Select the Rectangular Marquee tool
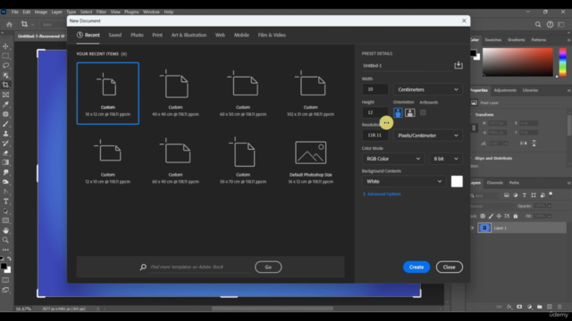This screenshot has width=572, height=321. tap(6, 56)
